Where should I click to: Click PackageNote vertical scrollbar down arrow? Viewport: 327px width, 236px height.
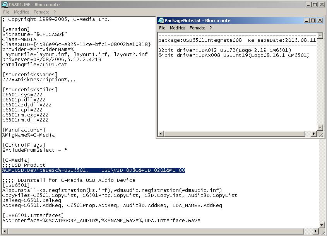tap(320, 127)
